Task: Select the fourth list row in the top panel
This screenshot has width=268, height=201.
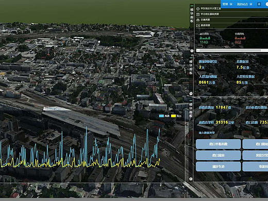Action: pos(231,26)
